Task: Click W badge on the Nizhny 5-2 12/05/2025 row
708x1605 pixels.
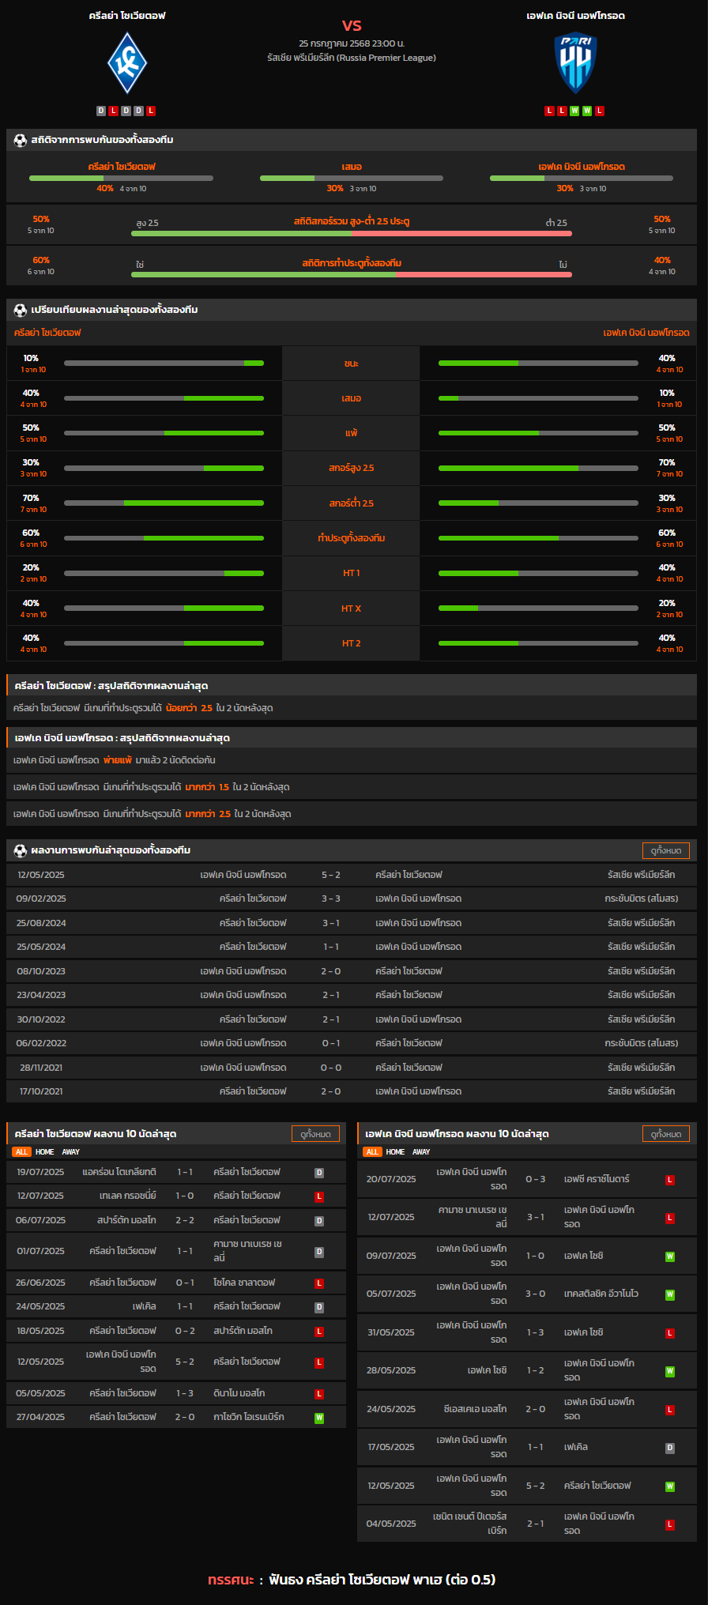Action: [x=670, y=1486]
